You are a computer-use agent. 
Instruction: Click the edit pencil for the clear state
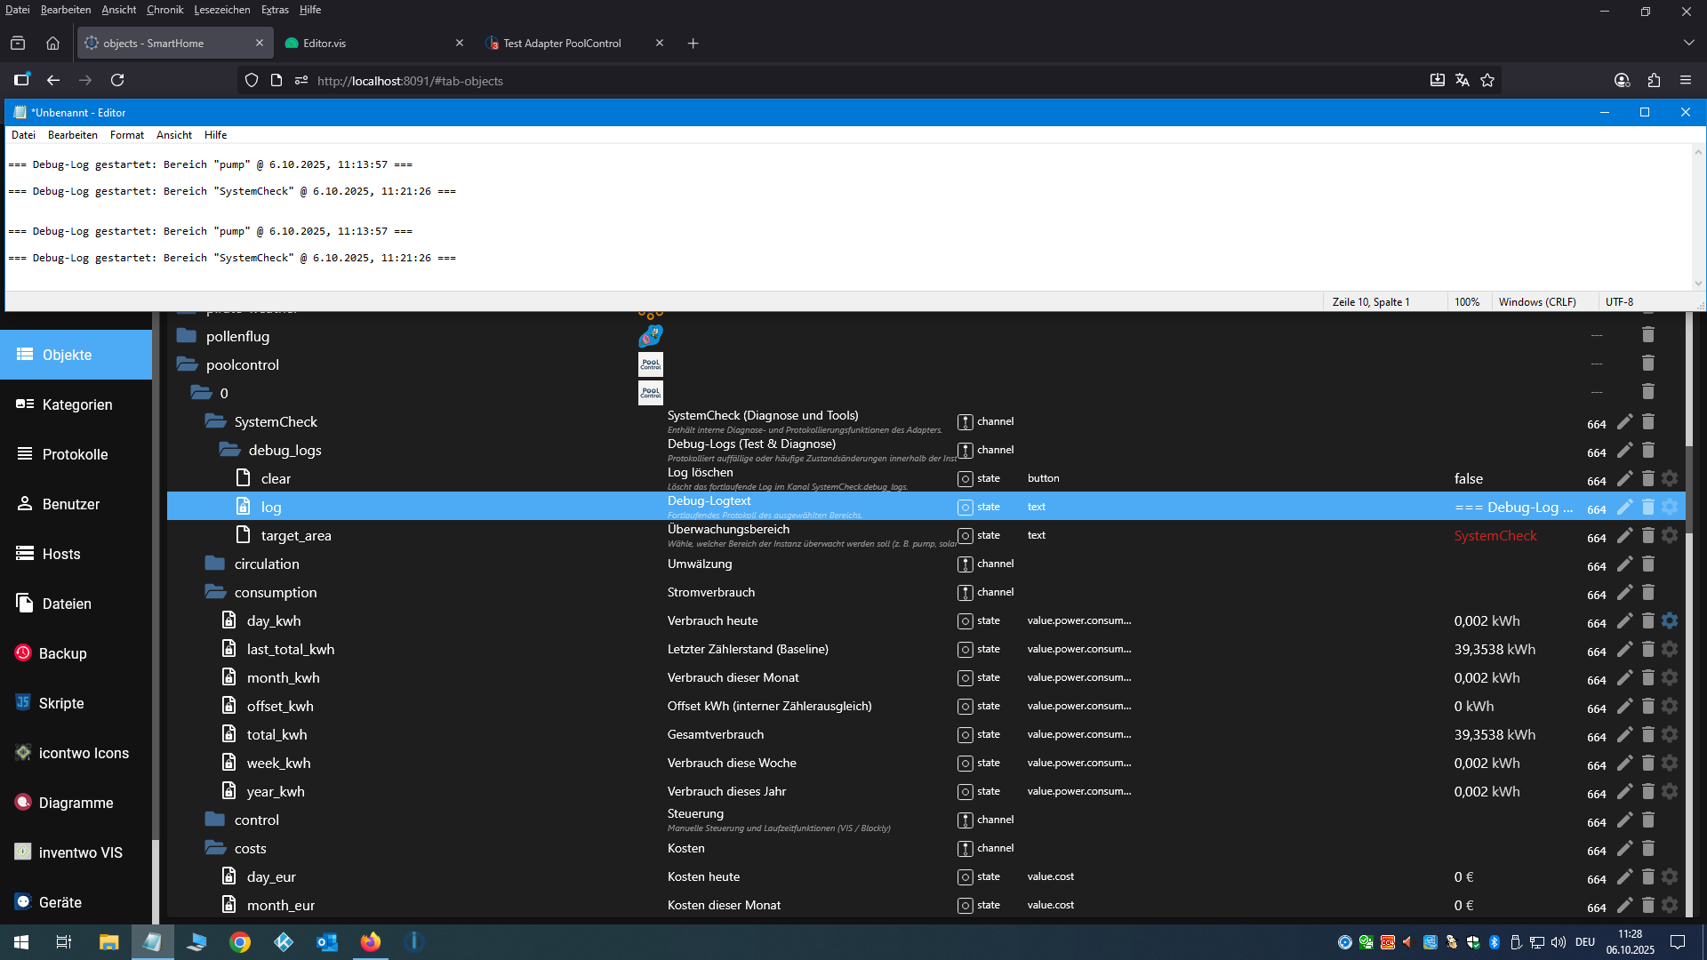click(x=1624, y=478)
